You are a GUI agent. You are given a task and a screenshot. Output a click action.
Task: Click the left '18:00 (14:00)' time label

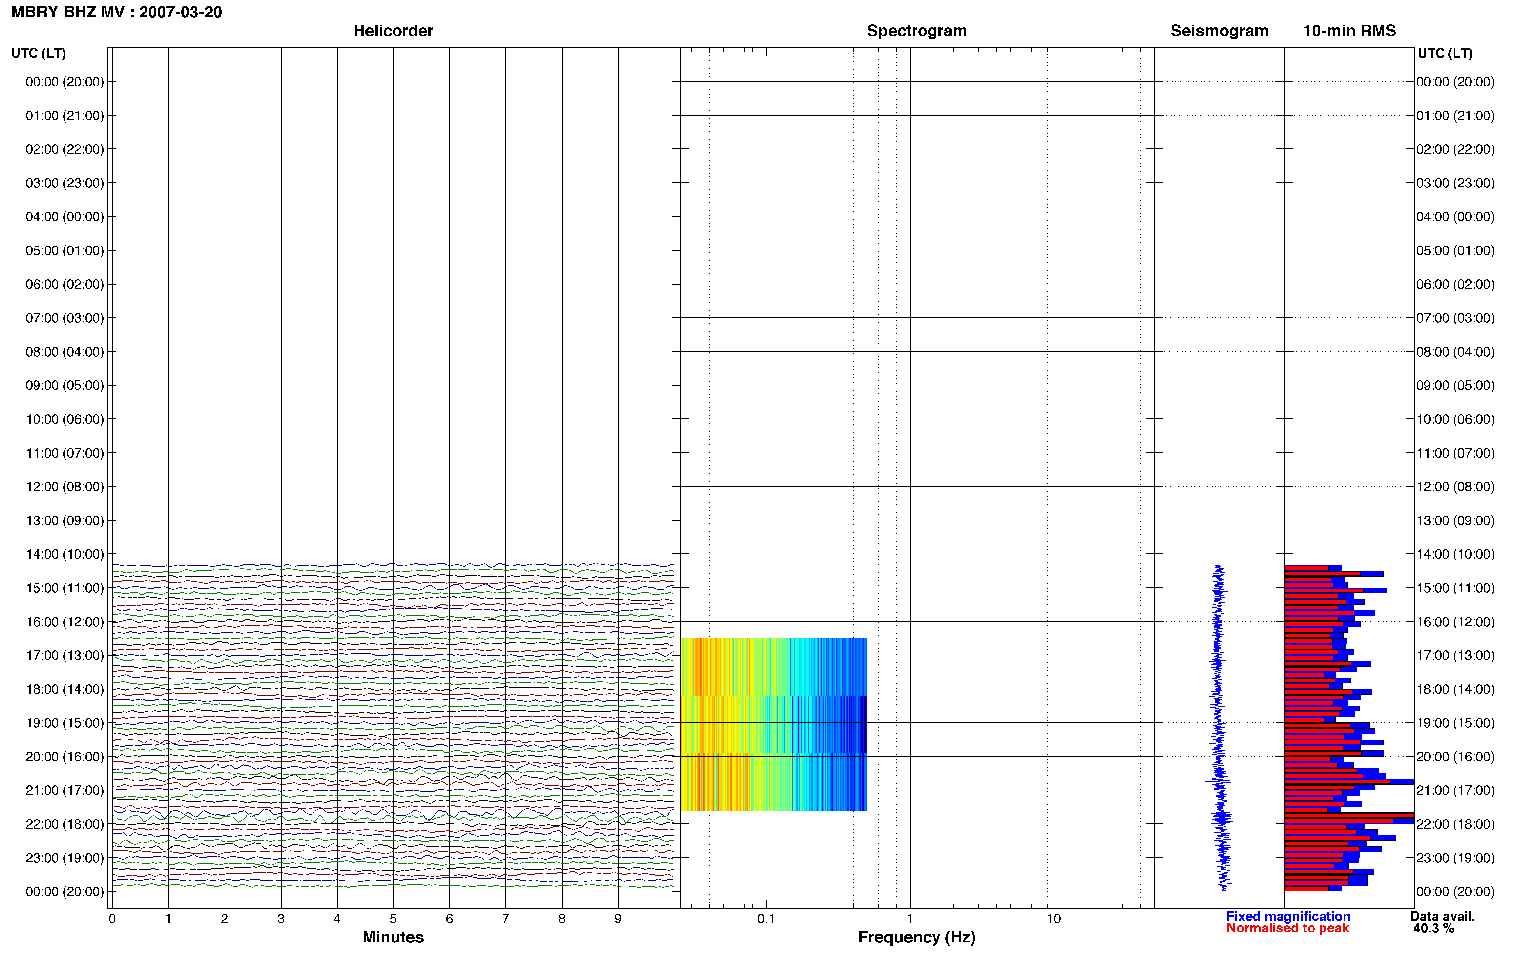point(65,689)
